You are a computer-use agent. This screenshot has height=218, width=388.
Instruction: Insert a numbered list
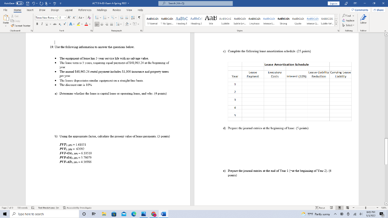click(x=105, y=17)
